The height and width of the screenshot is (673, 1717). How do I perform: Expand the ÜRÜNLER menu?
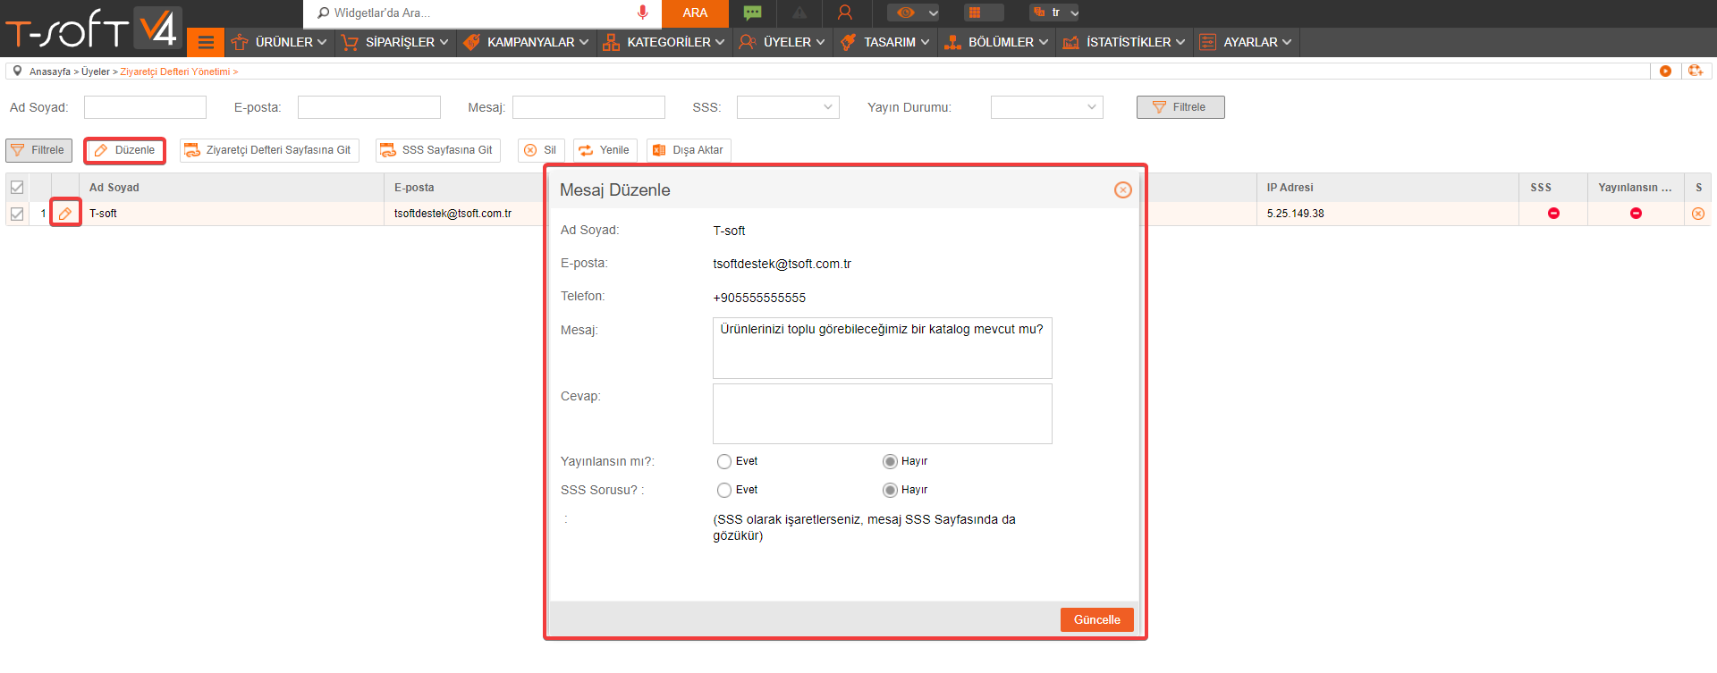coord(278,42)
